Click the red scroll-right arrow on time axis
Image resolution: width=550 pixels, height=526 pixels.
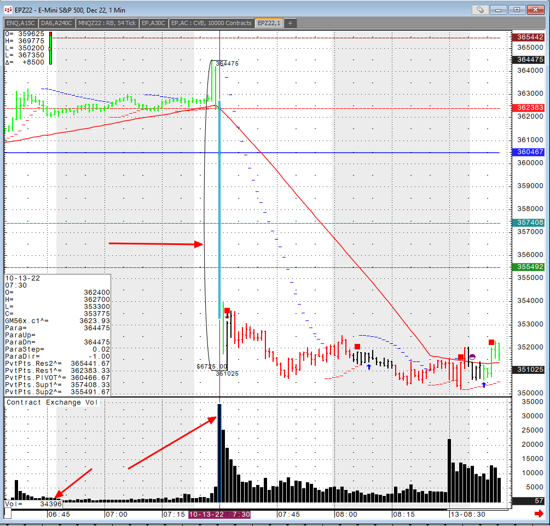tap(539, 514)
